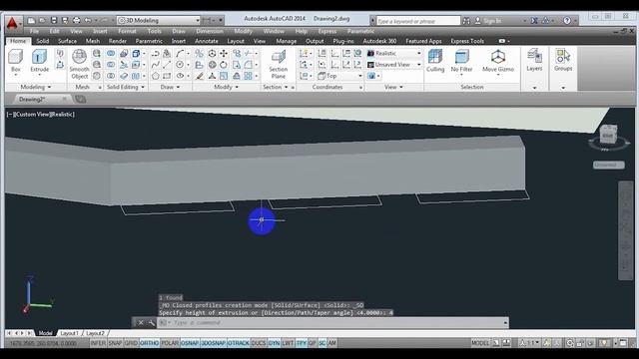This screenshot has height=359, width=639.
Task: Expand the Modeling panel
Action: click(36, 87)
